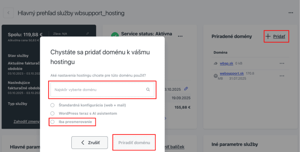
Task: Select Štandardná konfigurácia (web + mail) option
Action: click(52, 105)
